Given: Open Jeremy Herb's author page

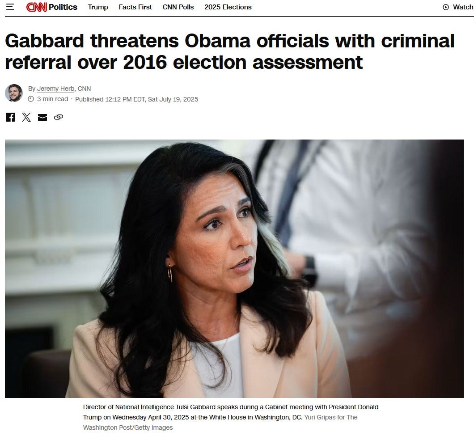Looking at the screenshot, I should pyautogui.click(x=55, y=89).
